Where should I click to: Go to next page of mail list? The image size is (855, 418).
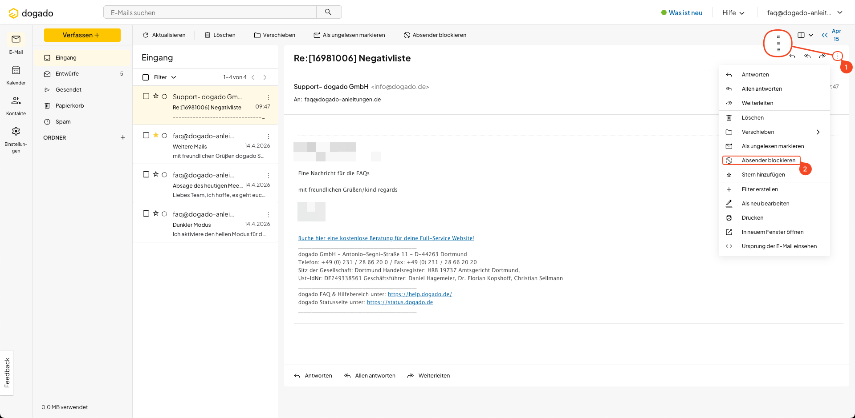pos(265,77)
